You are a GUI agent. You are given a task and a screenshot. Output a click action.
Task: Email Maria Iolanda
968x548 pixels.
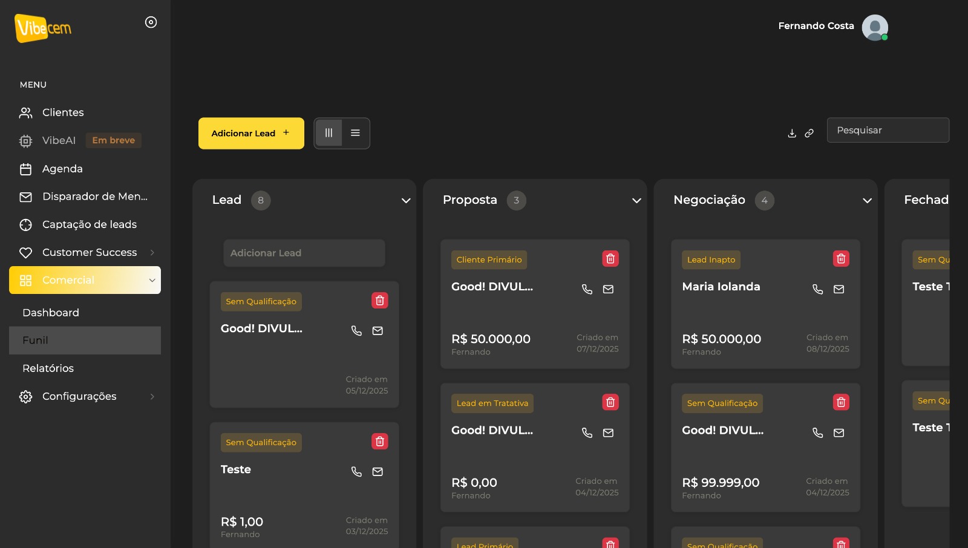coord(839,289)
